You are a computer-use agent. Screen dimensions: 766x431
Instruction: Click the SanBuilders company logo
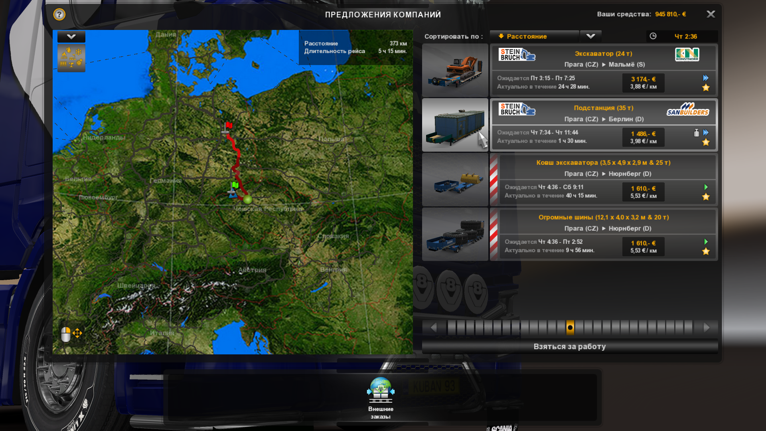click(x=687, y=109)
